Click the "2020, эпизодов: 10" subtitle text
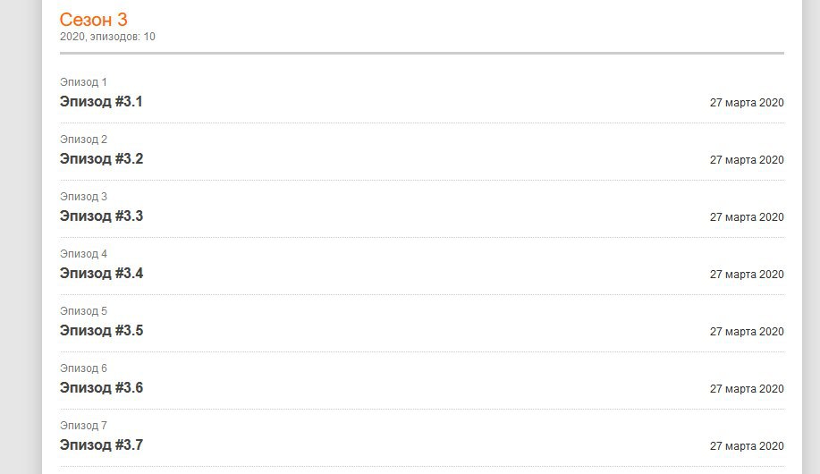 pos(107,37)
